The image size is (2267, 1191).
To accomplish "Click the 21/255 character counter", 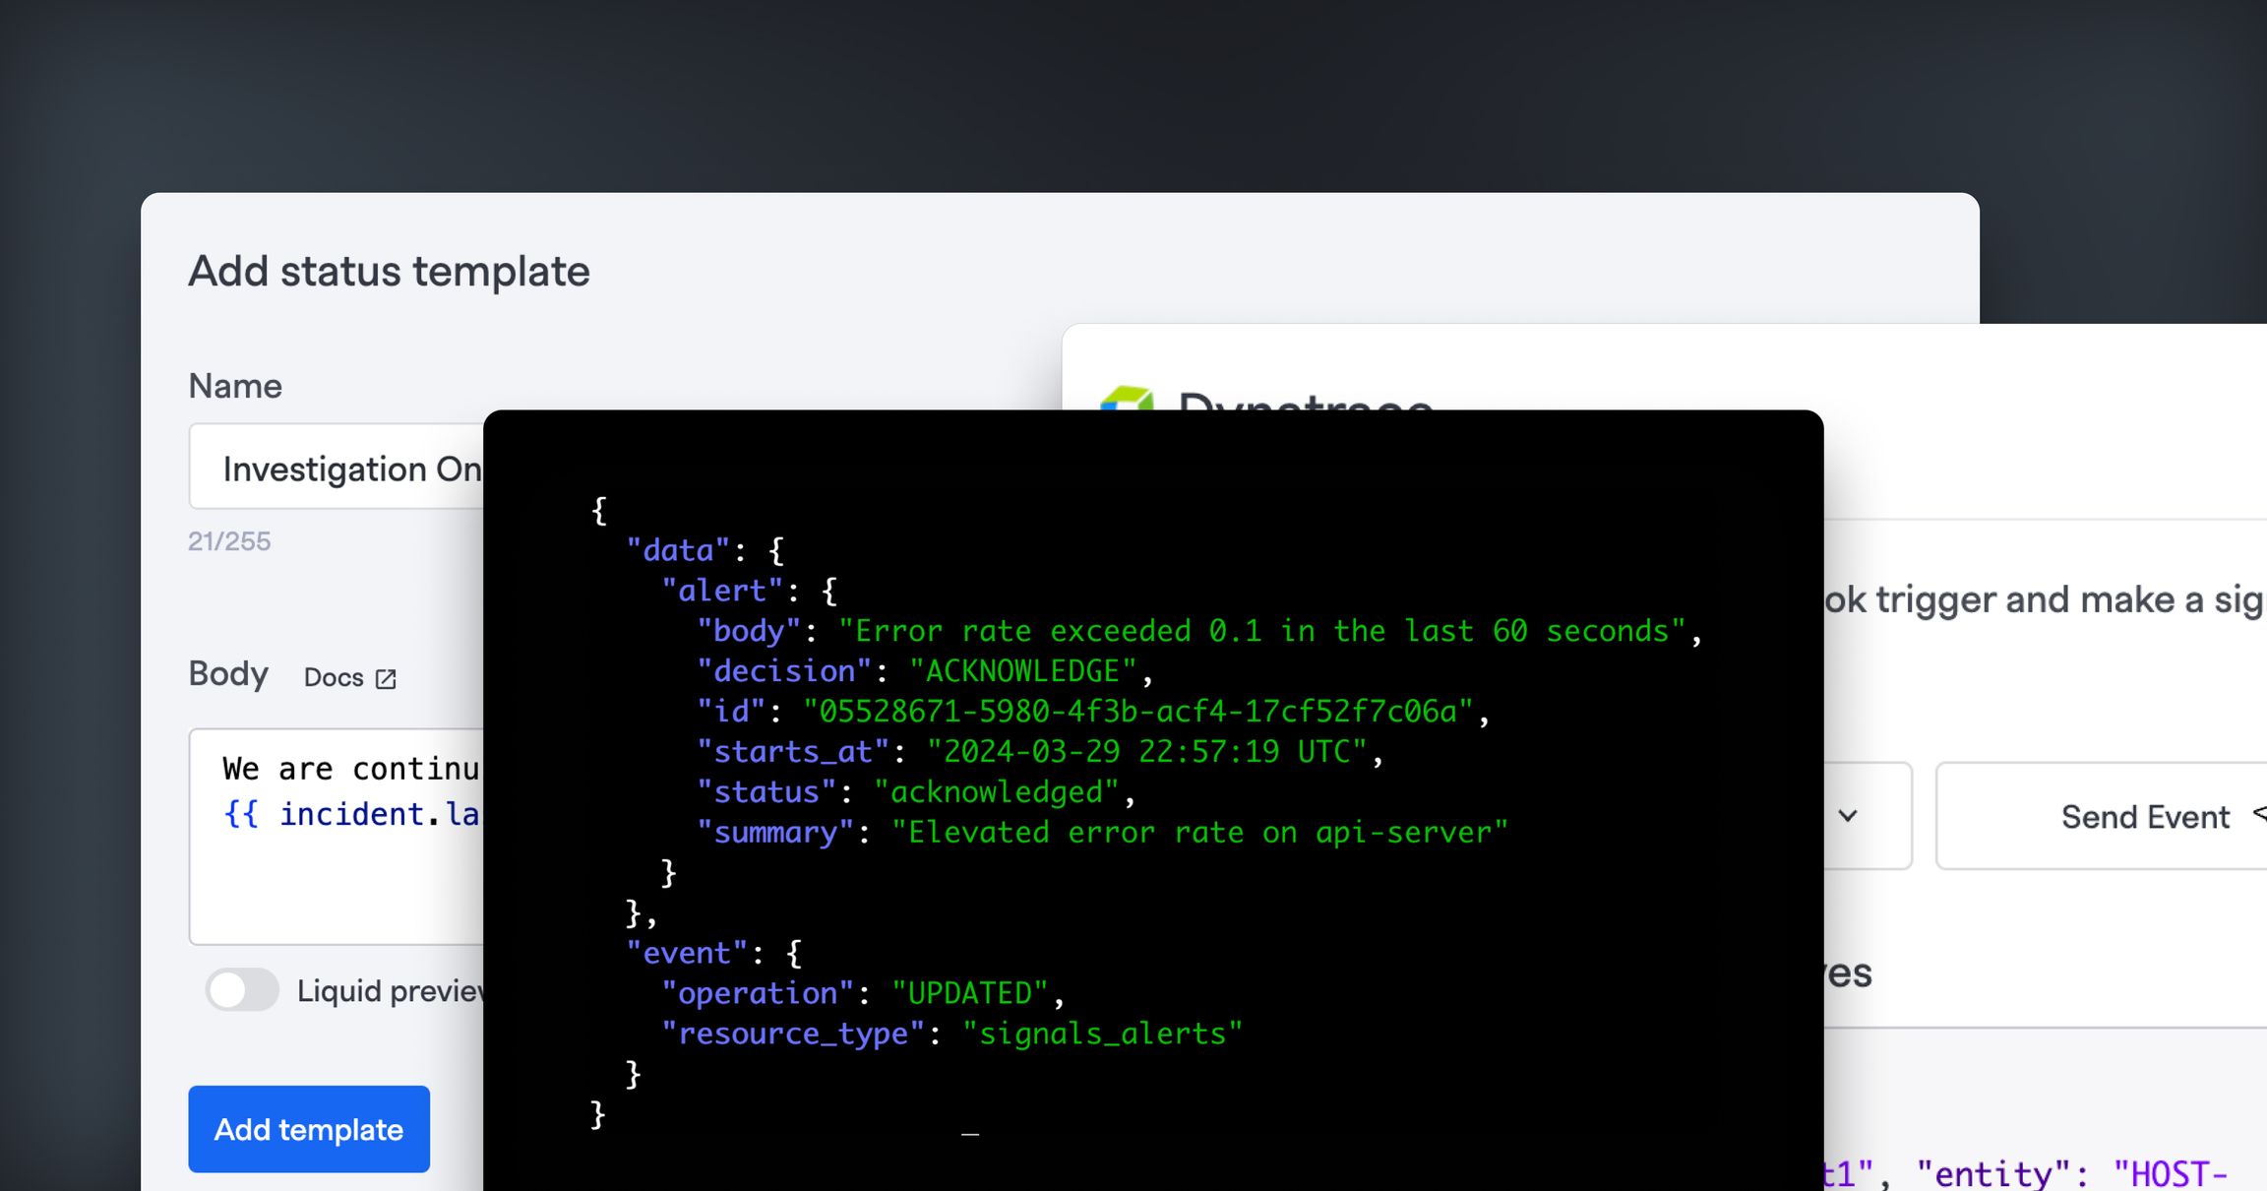I will [x=229, y=541].
